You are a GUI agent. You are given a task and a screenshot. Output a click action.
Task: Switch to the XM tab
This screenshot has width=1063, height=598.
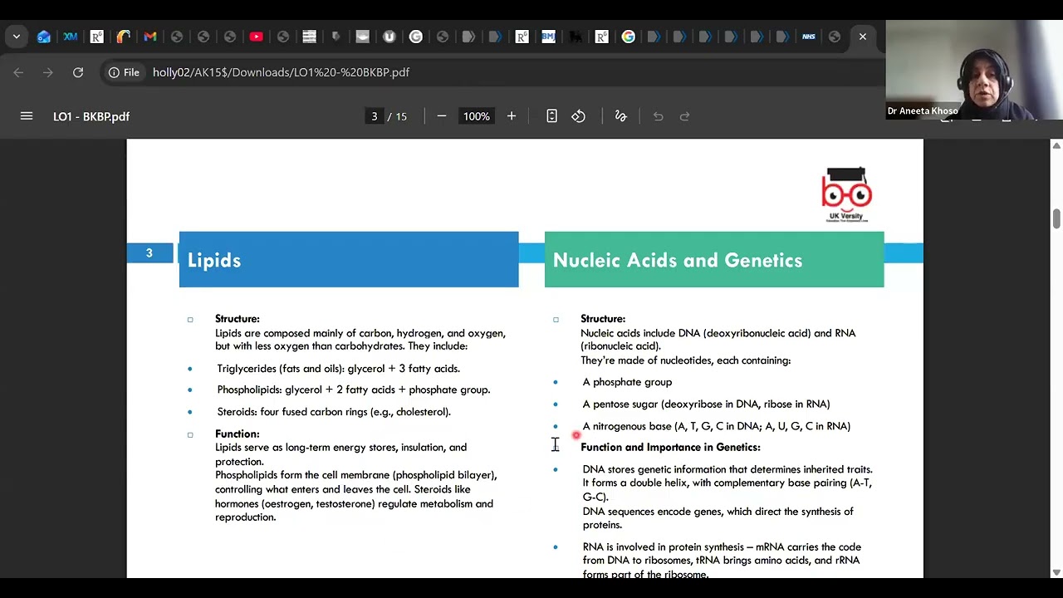pos(71,37)
